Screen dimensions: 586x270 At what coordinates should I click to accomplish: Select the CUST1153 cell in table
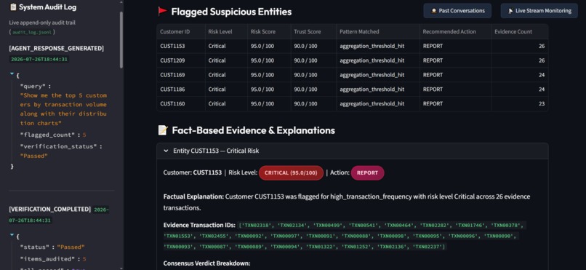181,46
